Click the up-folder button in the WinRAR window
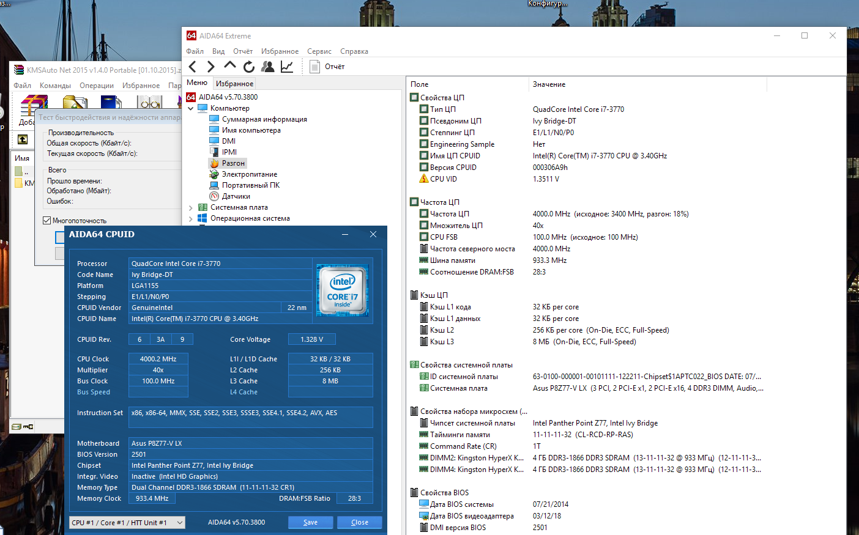859x535 pixels. click(x=23, y=139)
